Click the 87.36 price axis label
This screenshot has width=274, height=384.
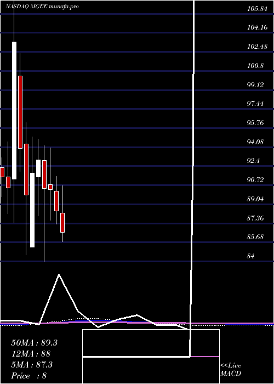255,218
